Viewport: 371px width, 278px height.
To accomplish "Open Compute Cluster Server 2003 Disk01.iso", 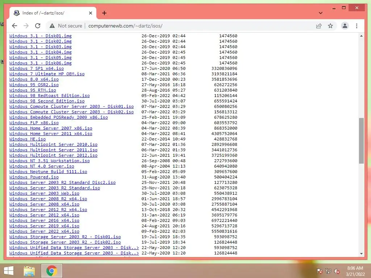I will (71, 107).
